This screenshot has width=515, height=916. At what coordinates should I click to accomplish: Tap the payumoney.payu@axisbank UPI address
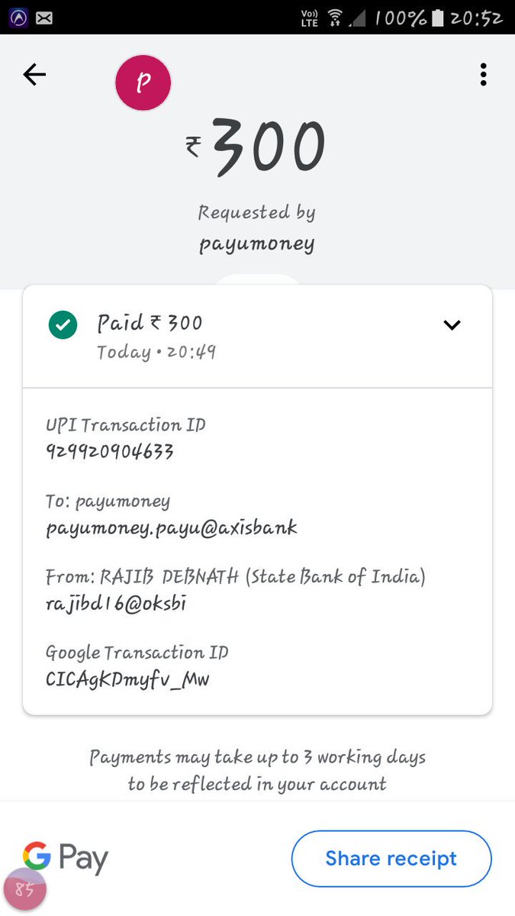172,527
